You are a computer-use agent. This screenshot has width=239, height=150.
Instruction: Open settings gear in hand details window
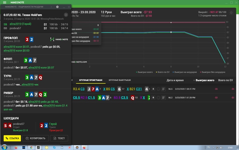click(57, 7)
